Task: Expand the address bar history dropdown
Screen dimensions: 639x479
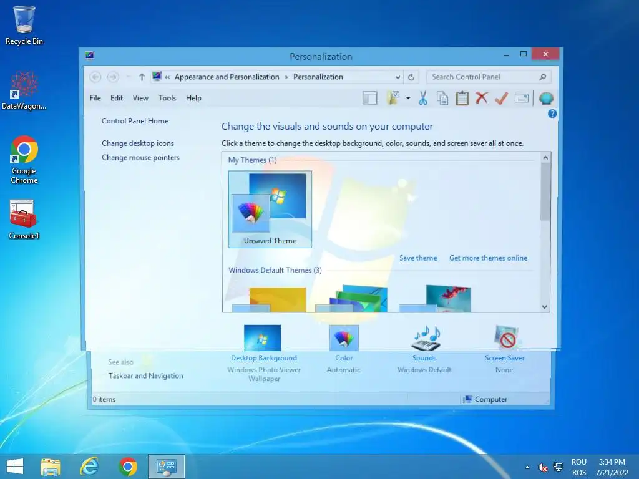Action: click(398, 77)
